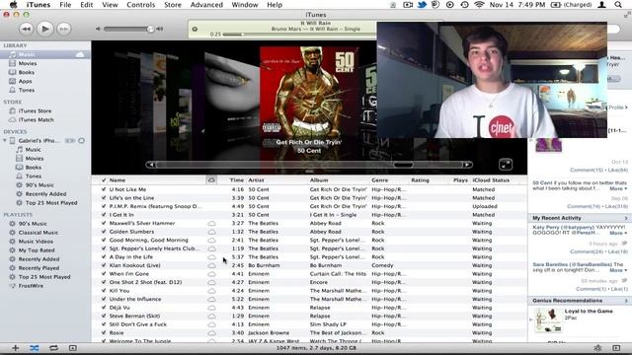This screenshot has width=632, height=355.
Task: Expand the My Recent Activity panel arrow
Action: tap(626, 218)
